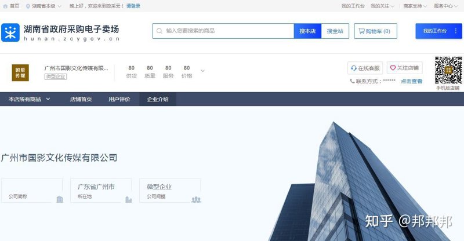Click the 关注店铺 heart button

(x=404, y=68)
